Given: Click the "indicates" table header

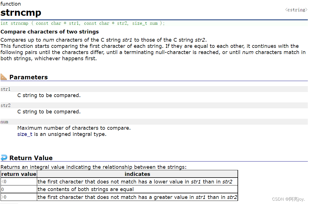Looking at the screenshot, I should tap(137, 174).
